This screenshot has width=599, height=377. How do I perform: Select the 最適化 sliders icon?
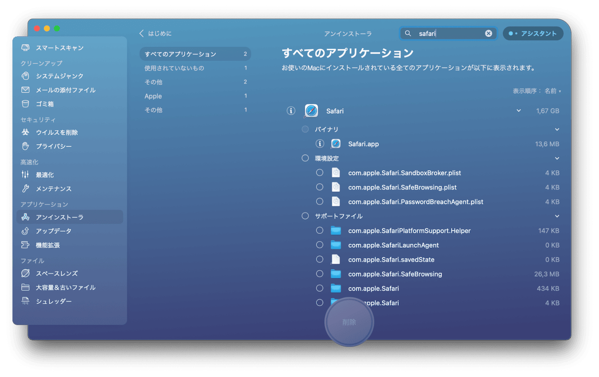pos(25,175)
